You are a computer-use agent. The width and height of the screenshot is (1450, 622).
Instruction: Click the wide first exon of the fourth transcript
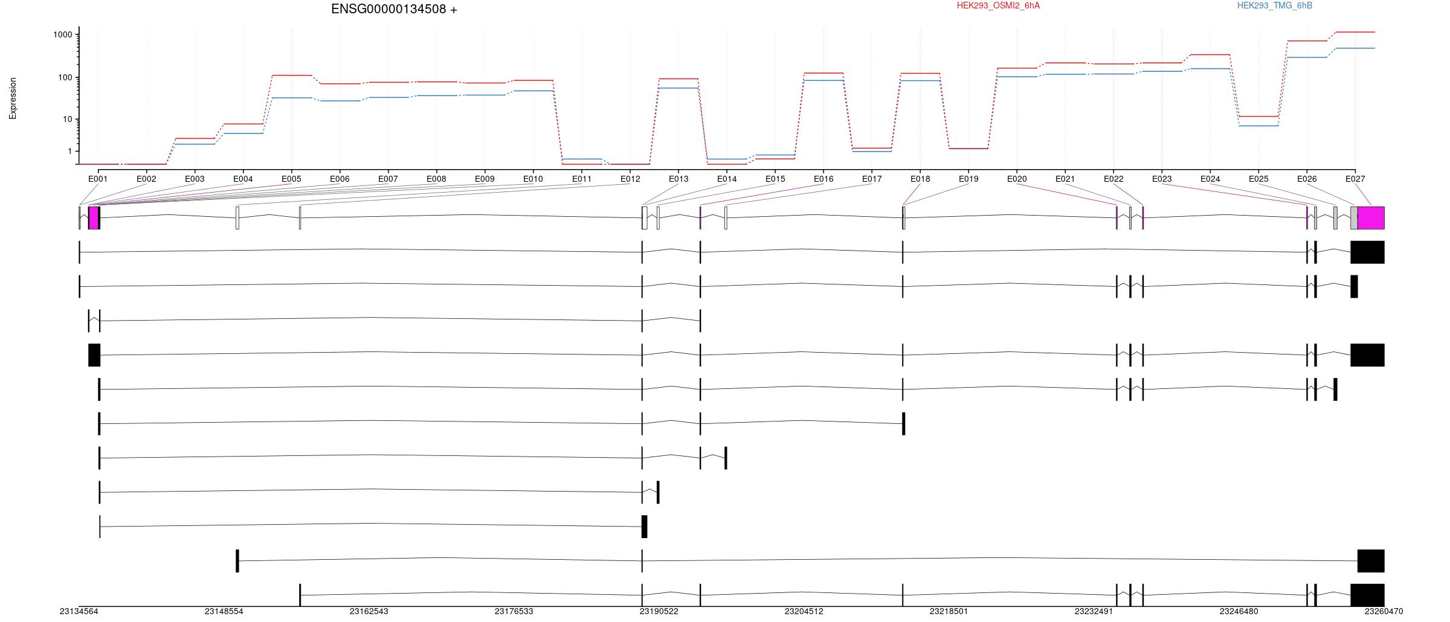click(x=94, y=355)
